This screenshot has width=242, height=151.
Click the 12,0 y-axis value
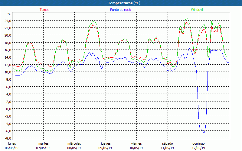coord(8,65)
